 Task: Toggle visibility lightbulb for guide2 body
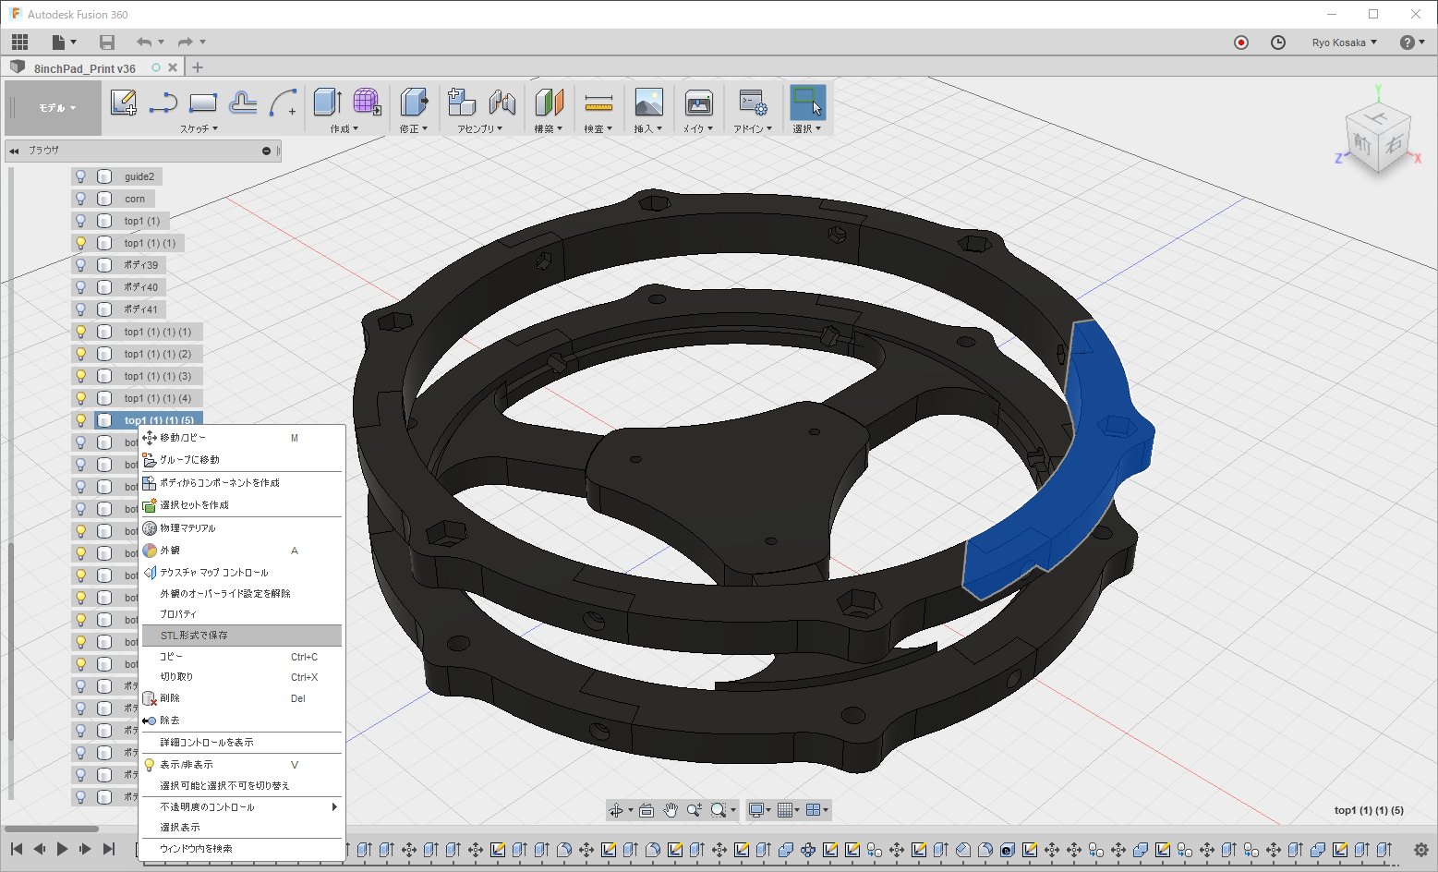[81, 176]
